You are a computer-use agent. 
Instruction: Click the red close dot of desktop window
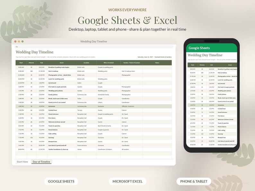click(15, 41)
